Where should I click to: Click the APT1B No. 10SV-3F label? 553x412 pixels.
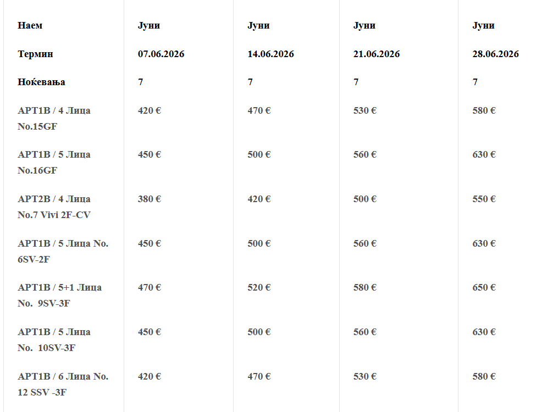54,339
